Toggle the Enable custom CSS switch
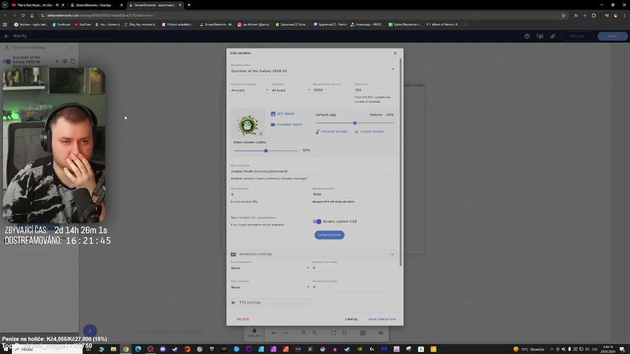This screenshot has height=354, width=630. (317, 221)
